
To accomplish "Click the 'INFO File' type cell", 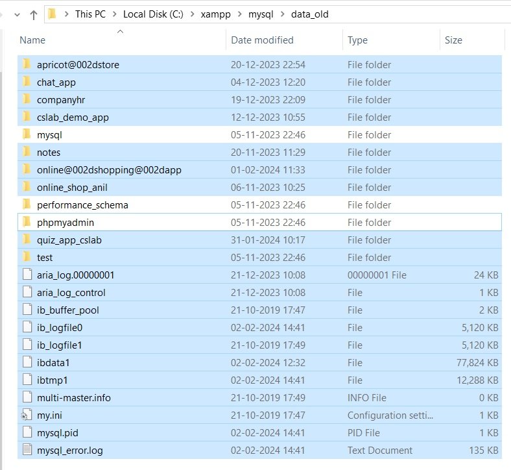I will 366,398.
